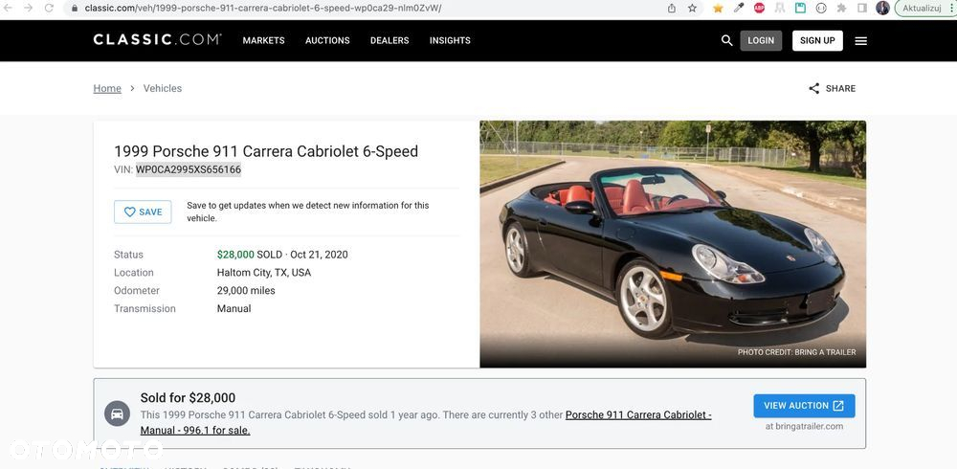Click the at bringatrailer.com text
Viewport: 957px width, 469px height.
(x=805, y=426)
